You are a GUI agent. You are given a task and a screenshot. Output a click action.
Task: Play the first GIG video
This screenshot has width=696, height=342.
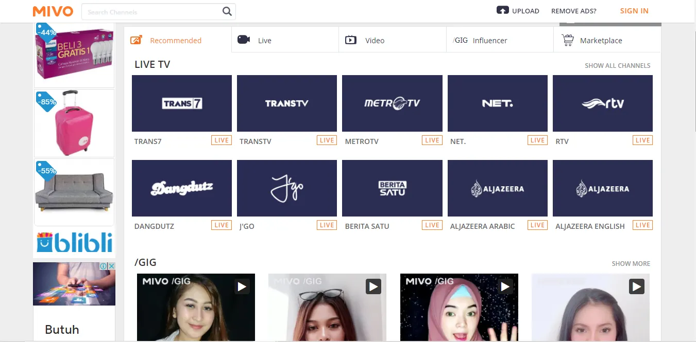tap(242, 286)
